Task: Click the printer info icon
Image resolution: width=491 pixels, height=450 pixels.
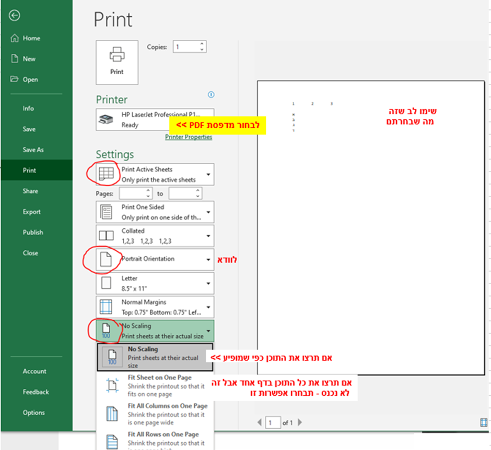Action: click(x=211, y=95)
